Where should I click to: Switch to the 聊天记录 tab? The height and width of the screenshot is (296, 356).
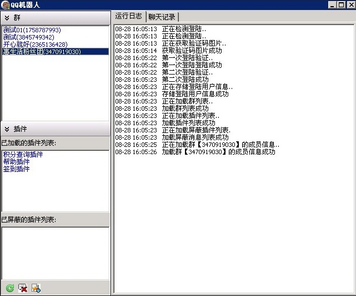(x=162, y=17)
